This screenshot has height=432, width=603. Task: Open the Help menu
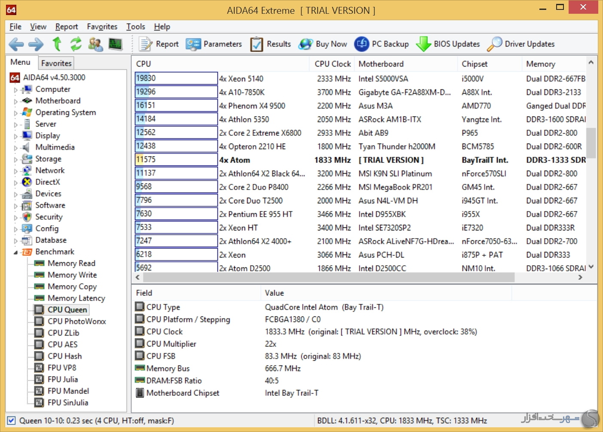click(x=162, y=27)
